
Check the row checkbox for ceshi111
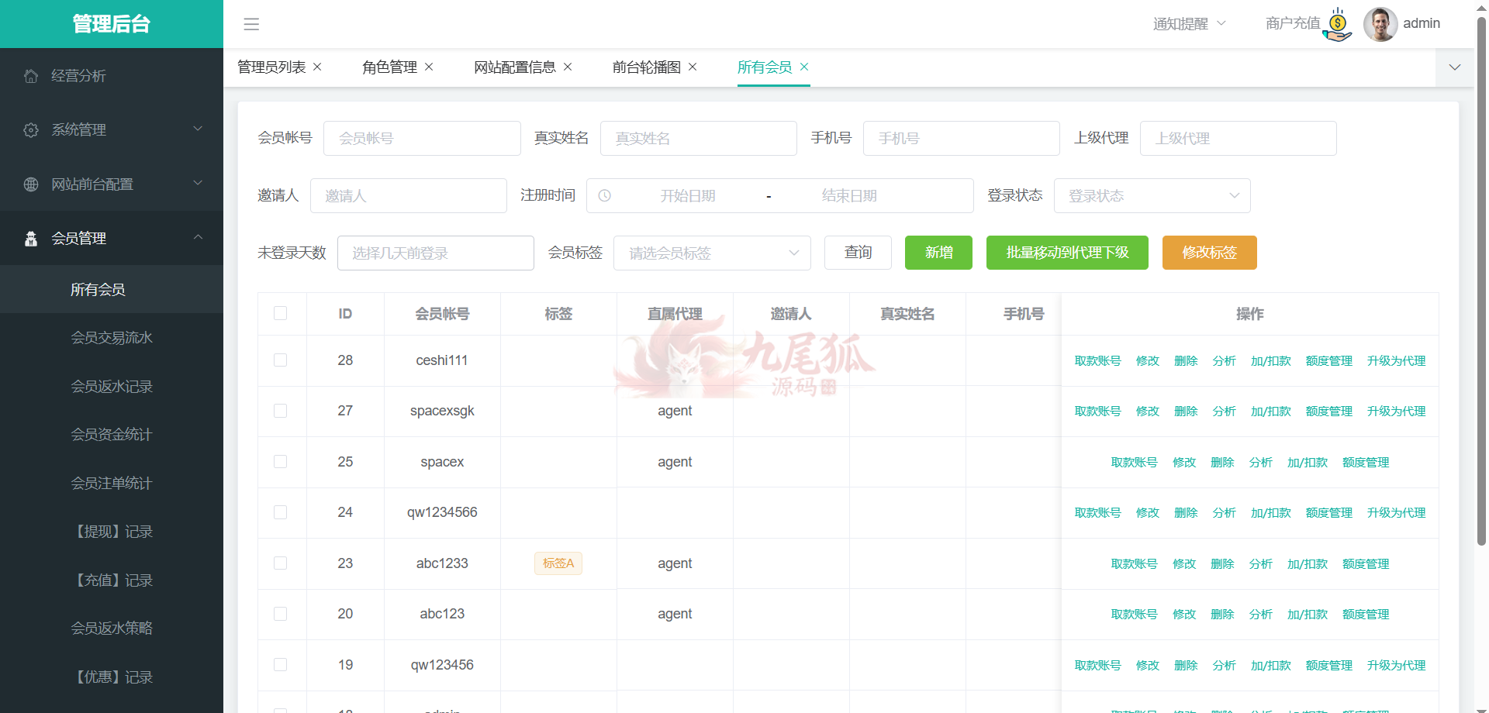tap(281, 360)
